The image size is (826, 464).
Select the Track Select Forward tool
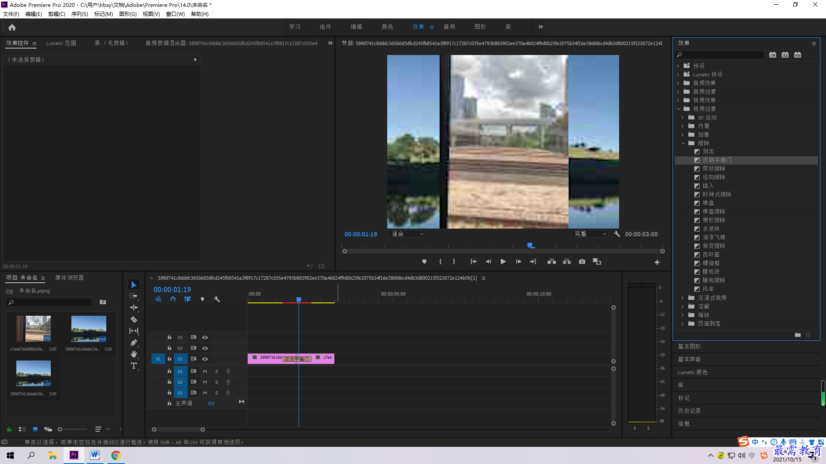(x=134, y=296)
